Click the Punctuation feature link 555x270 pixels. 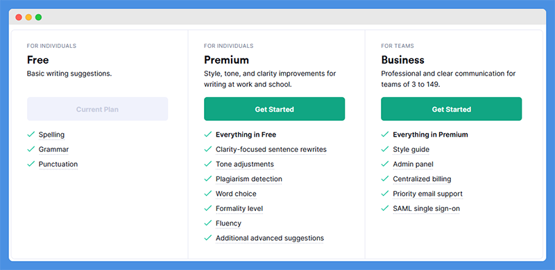click(58, 164)
